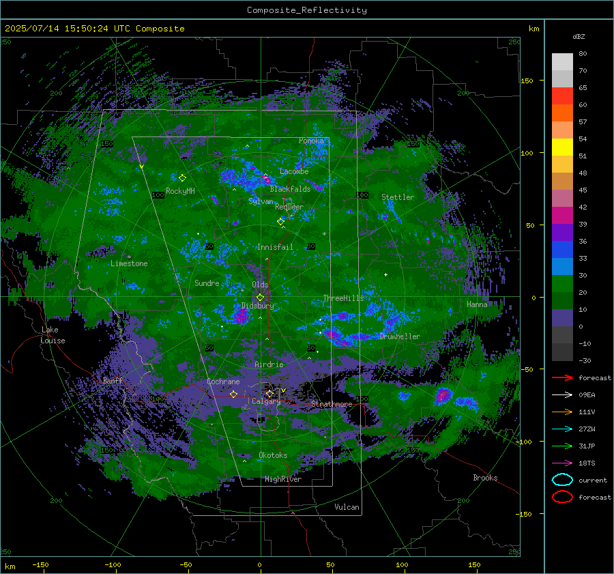This screenshot has height=574, width=614.
Task: Select the RedDeer city label
Action: 289,207
